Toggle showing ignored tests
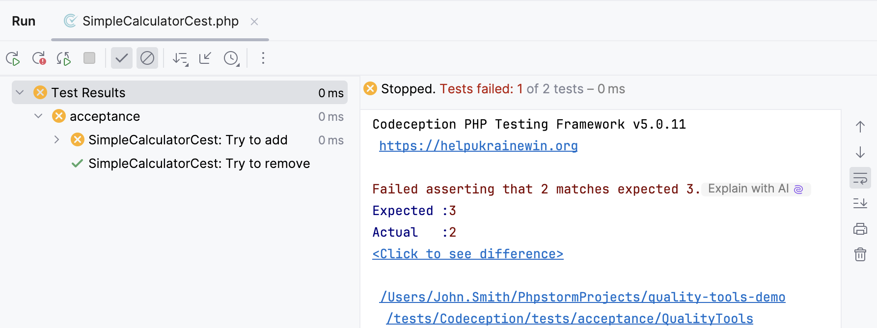 coord(147,58)
